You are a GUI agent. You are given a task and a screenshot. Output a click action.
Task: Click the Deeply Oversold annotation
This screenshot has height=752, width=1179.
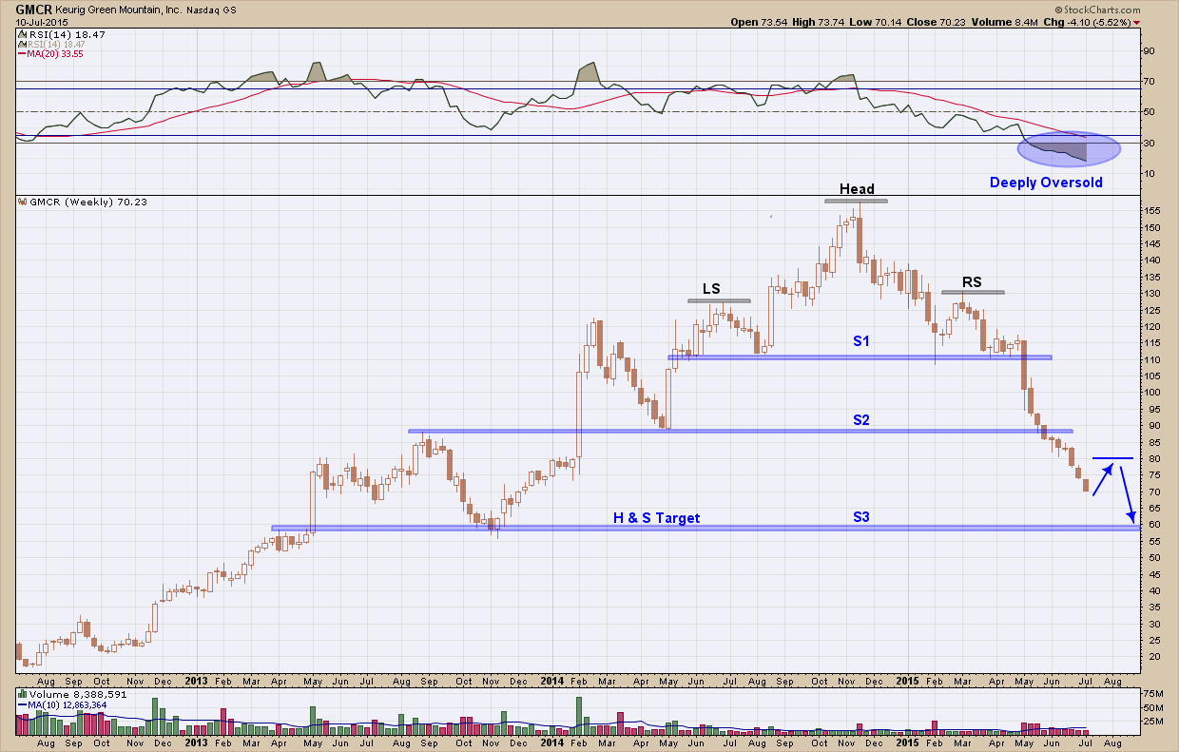click(x=1046, y=183)
